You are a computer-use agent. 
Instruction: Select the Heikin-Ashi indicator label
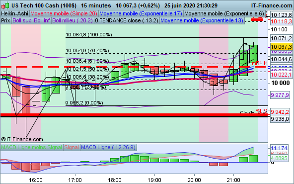click(x=14, y=14)
